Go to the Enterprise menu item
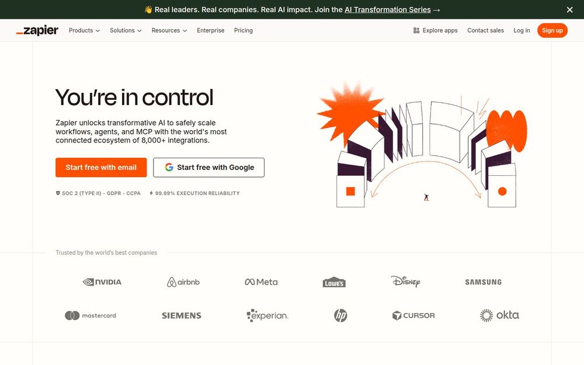The height and width of the screenshot is (365, 584). 210,30
